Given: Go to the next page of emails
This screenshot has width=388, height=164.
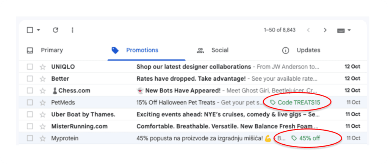Looking at the screenshot, I should pos(325,30).
